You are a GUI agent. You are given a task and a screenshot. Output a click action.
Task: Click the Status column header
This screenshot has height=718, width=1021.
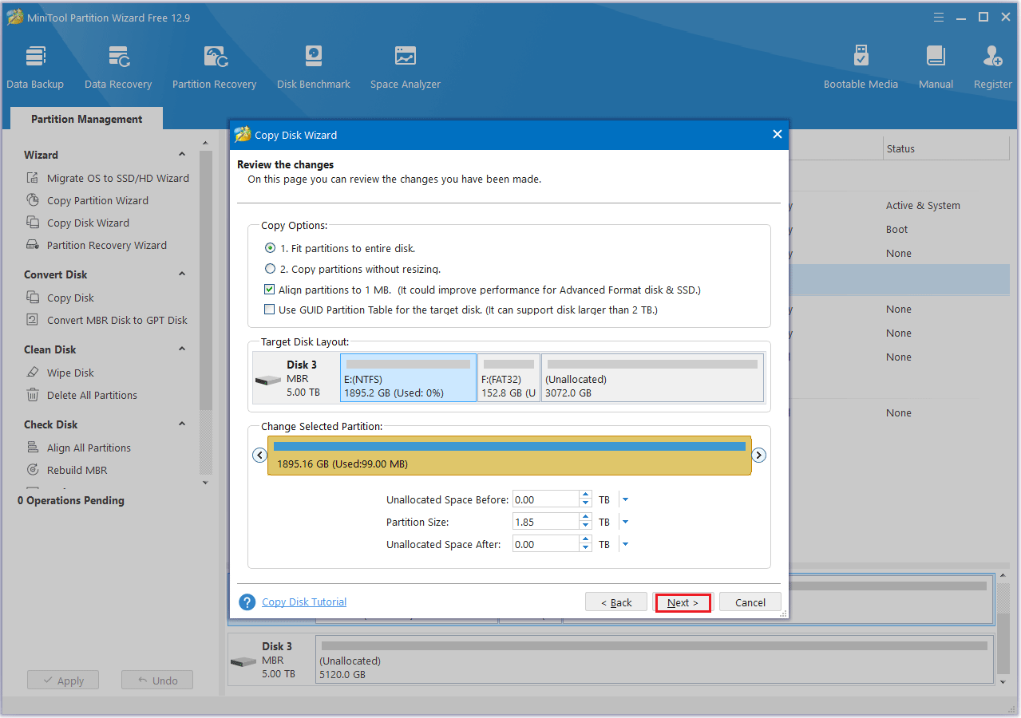[946, 148]
